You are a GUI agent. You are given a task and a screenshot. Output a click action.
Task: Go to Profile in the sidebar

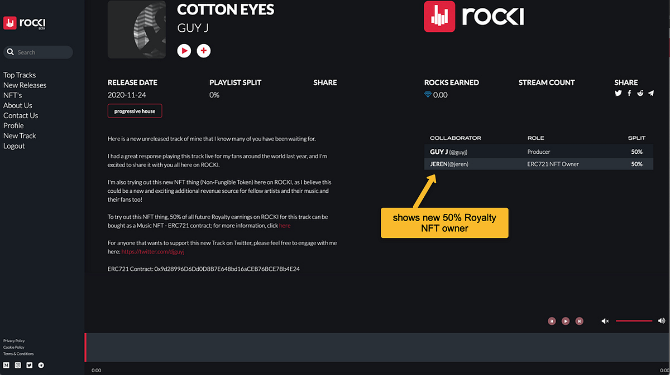(x=13, y=125)
